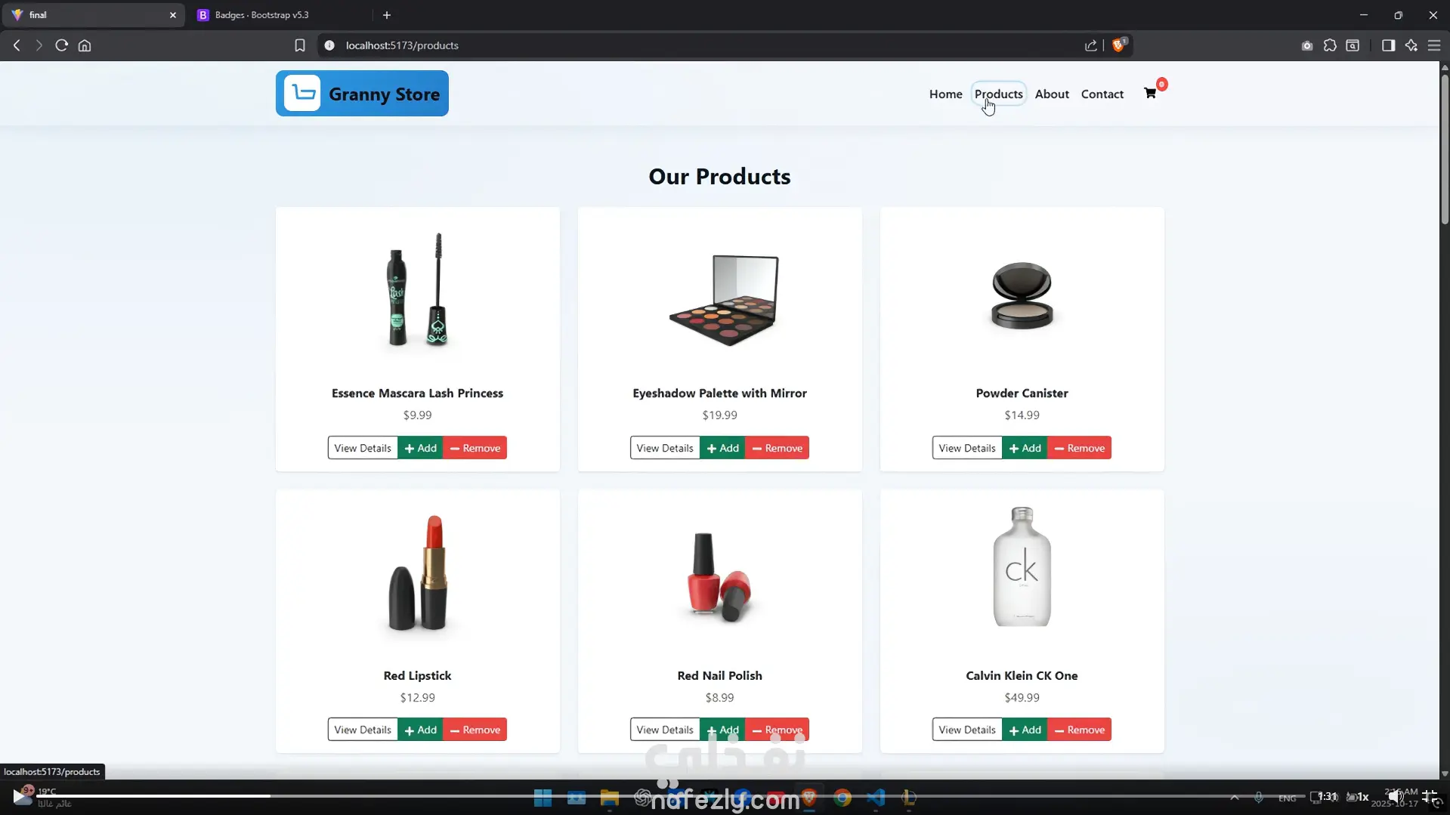Open the Contact nav link
Image resolution: width=1450 pixels, height=815 pixels.
pos(1102,94)
